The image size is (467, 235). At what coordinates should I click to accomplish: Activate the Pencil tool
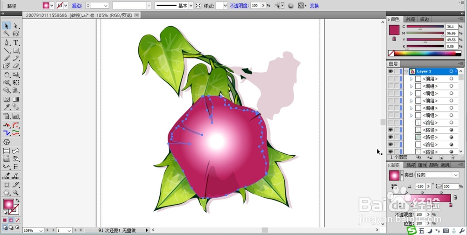coord(15,58)
